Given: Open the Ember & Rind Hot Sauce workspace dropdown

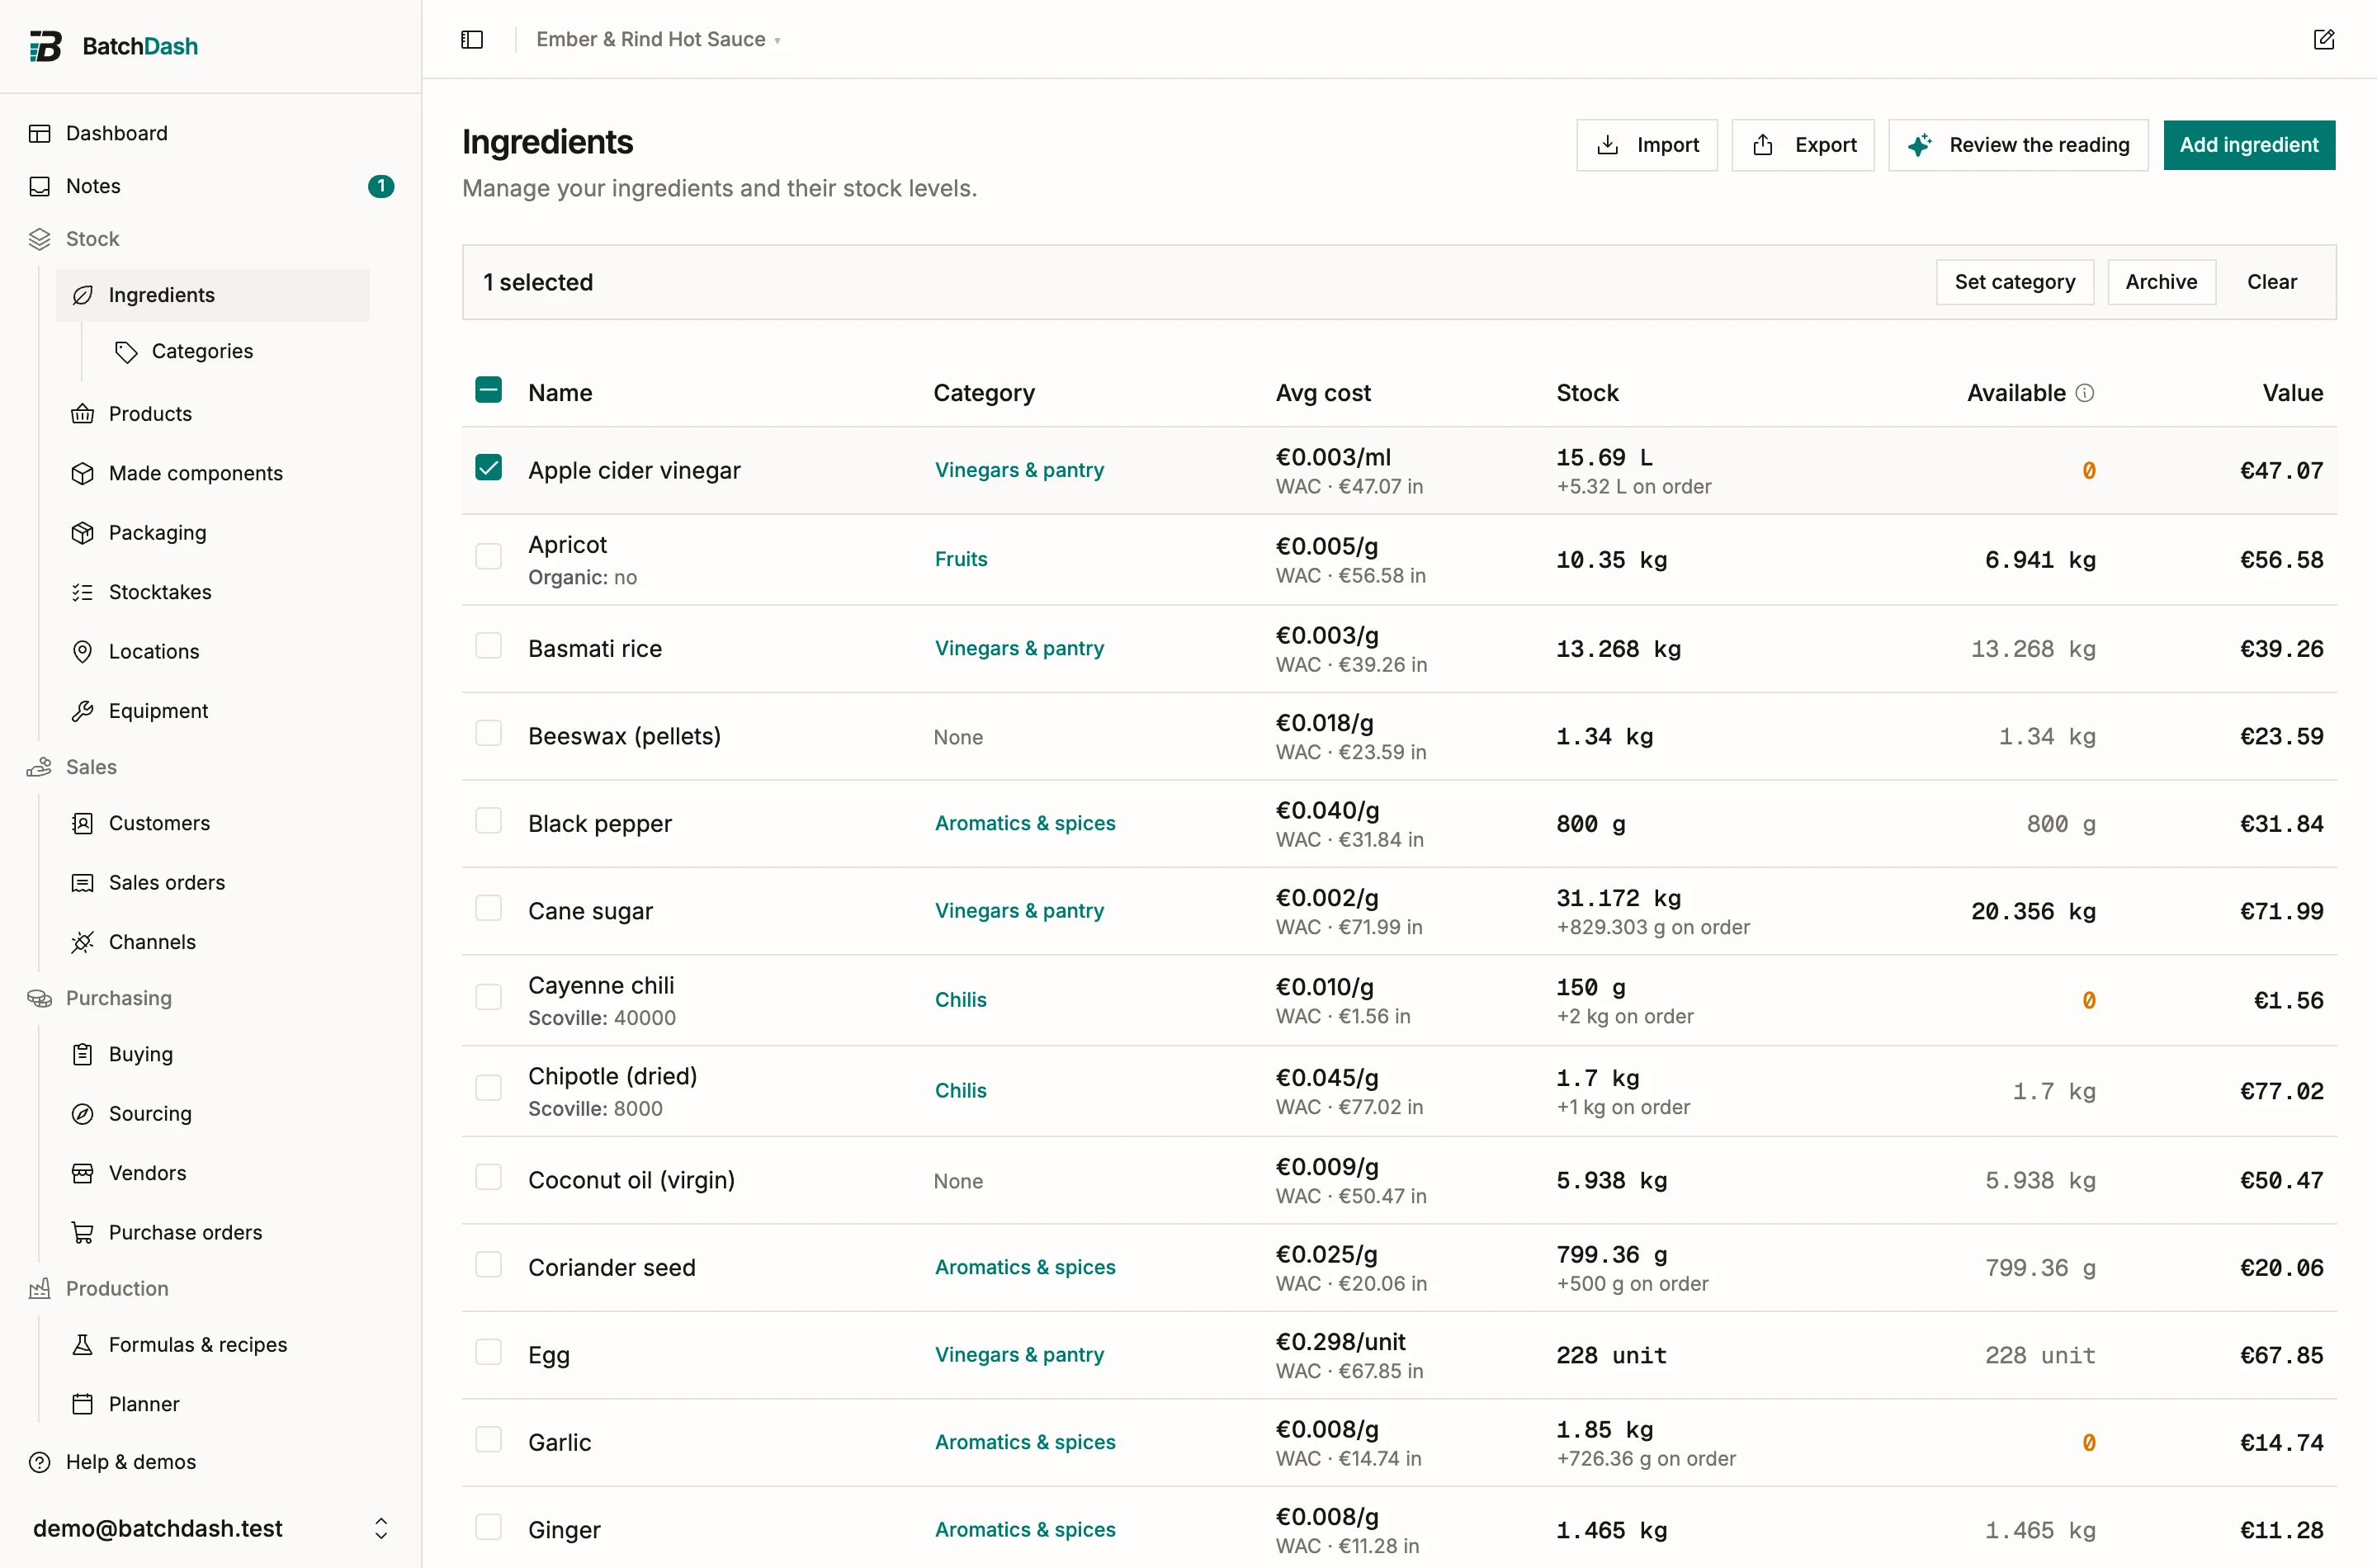Looking at the screenshot, I should [x=658, y=39].
